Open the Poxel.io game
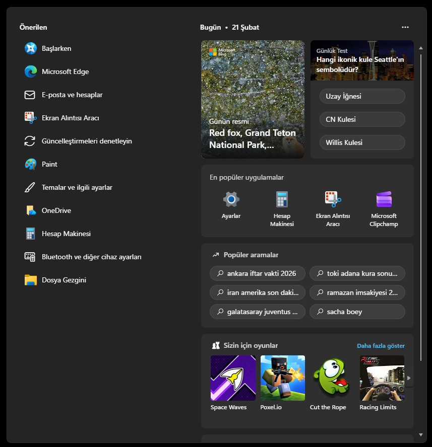The width and height of the screenshot is (432, 447). (x=283, y=383)
